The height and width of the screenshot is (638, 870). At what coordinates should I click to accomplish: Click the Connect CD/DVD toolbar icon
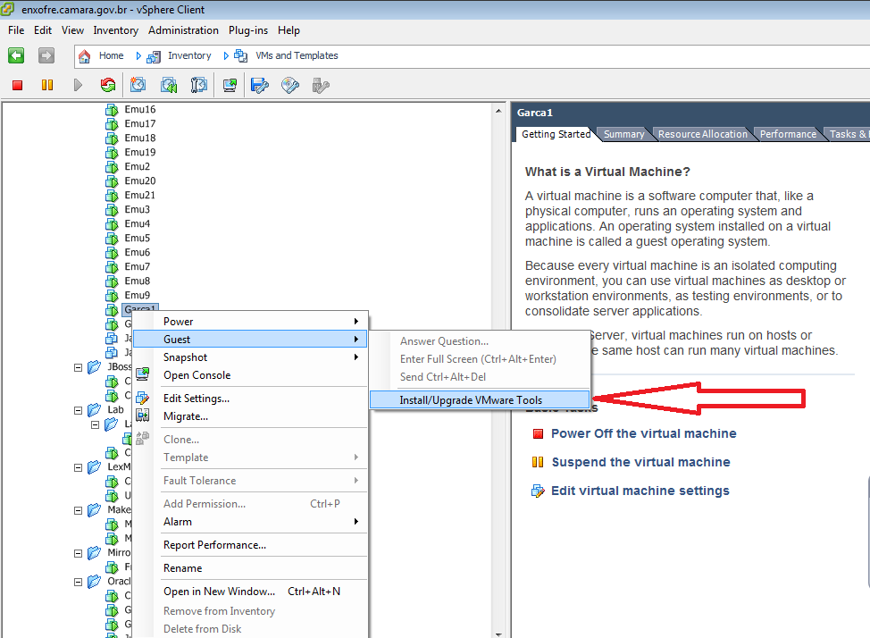pyautogui.click(x=288, y=85)
